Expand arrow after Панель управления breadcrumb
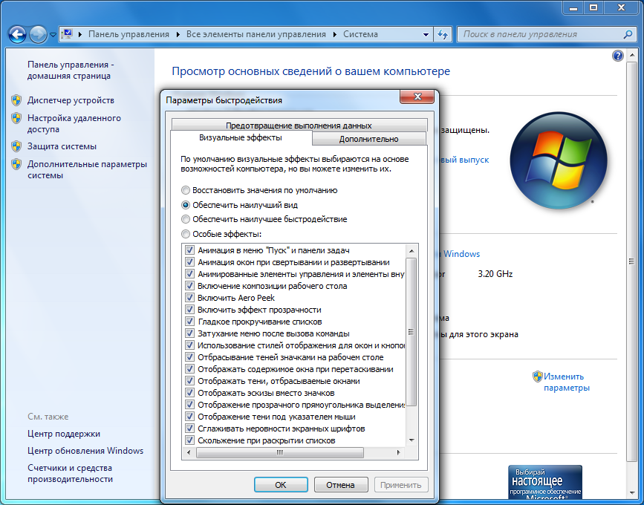This screenshot has height=505, width=644. point(178,34)
